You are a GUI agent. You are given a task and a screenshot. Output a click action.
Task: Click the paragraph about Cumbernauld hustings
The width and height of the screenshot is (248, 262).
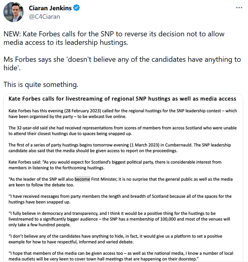pyautogui.click(x=119, y=148)
